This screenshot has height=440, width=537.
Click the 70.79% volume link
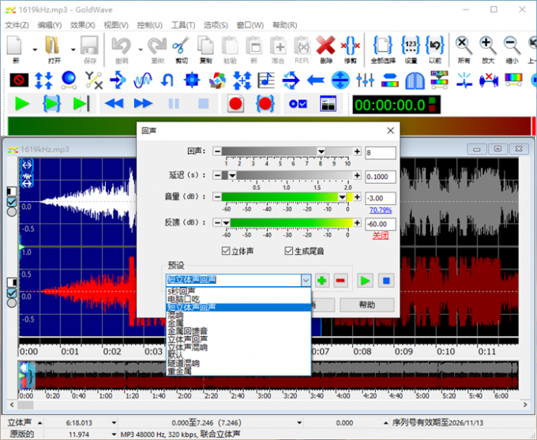click(x=381, y=210)
